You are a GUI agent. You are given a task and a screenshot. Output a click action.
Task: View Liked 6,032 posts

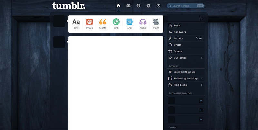click(x=186, y=72)
